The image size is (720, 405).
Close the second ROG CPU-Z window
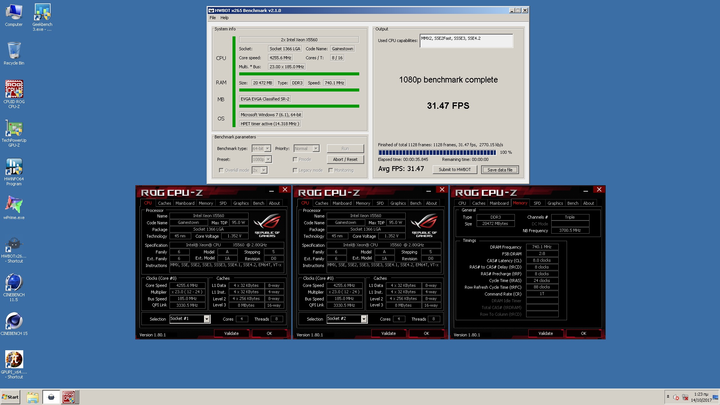[x=442, y=190]
